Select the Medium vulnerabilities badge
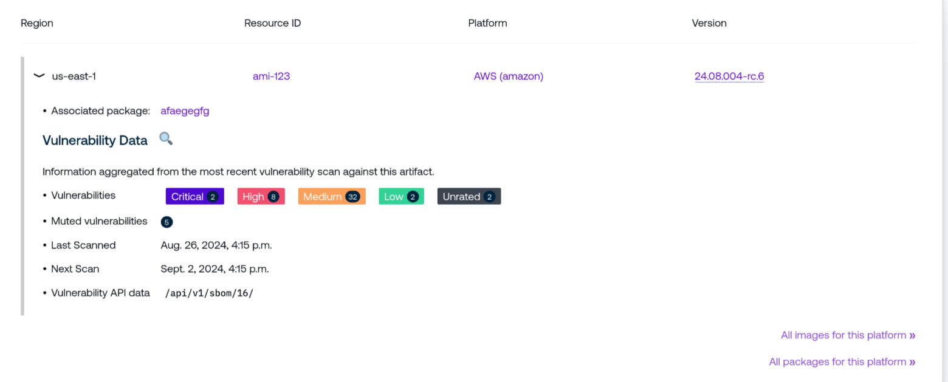 (x=332, y=196)
